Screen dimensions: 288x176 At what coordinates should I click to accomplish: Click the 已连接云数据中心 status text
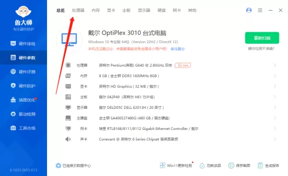[76, 165]
